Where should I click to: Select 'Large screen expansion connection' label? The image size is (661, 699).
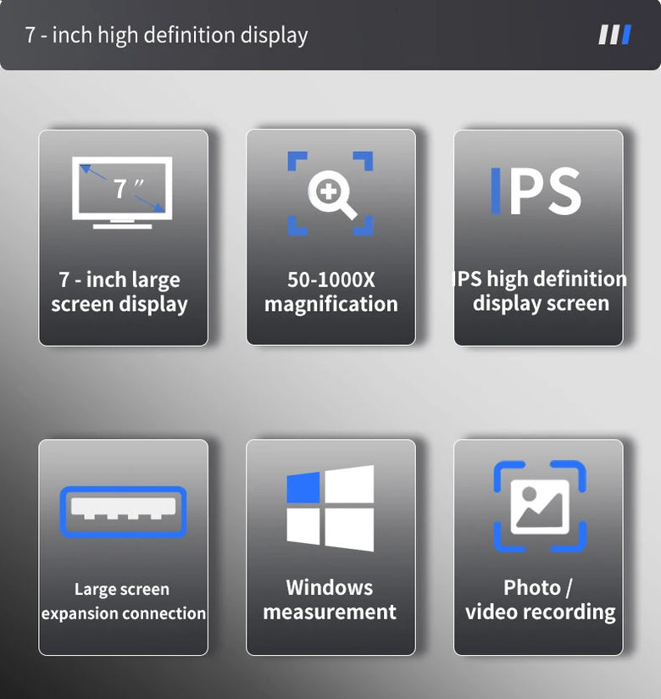[x=123, y=601]
